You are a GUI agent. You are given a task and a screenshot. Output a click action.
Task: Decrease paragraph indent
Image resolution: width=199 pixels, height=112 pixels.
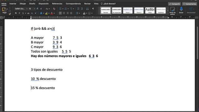click(78, 9)
